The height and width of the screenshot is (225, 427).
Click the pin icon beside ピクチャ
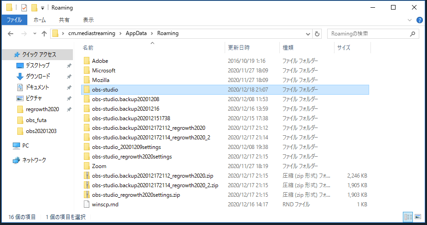point(69,98)
